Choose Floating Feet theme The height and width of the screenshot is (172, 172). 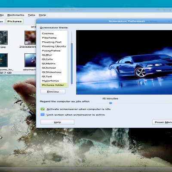click(54, 42)
